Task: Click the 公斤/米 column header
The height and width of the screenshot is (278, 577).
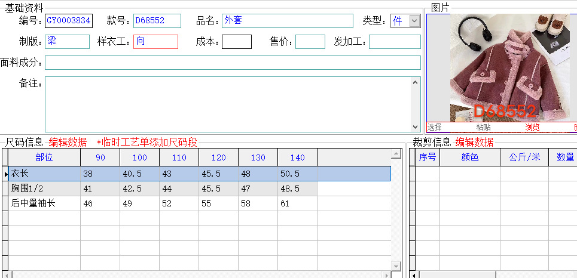Action: click(x=524, y=157)
